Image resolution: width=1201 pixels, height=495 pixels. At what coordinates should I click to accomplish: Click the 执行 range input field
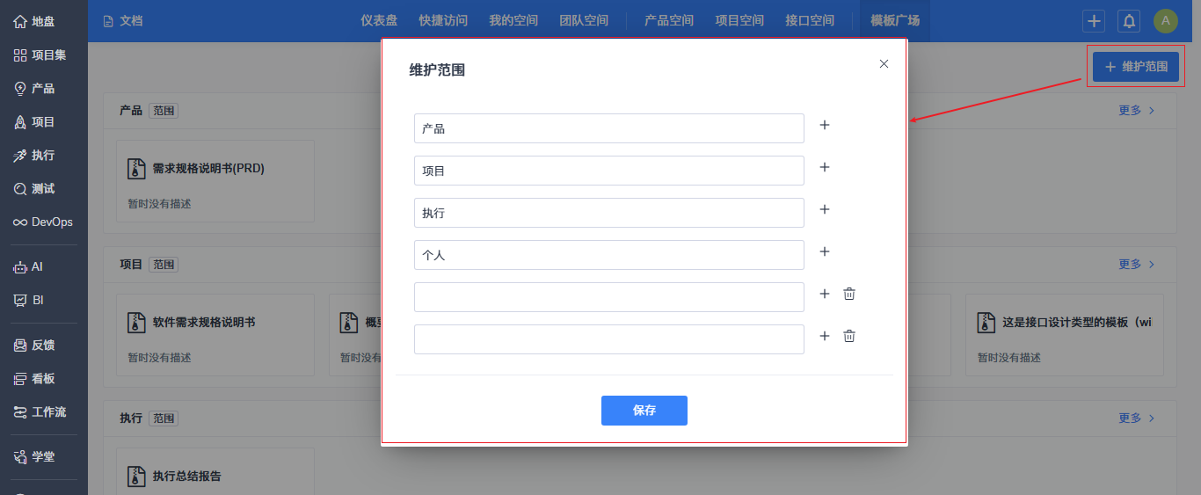(x=609, y=213)
